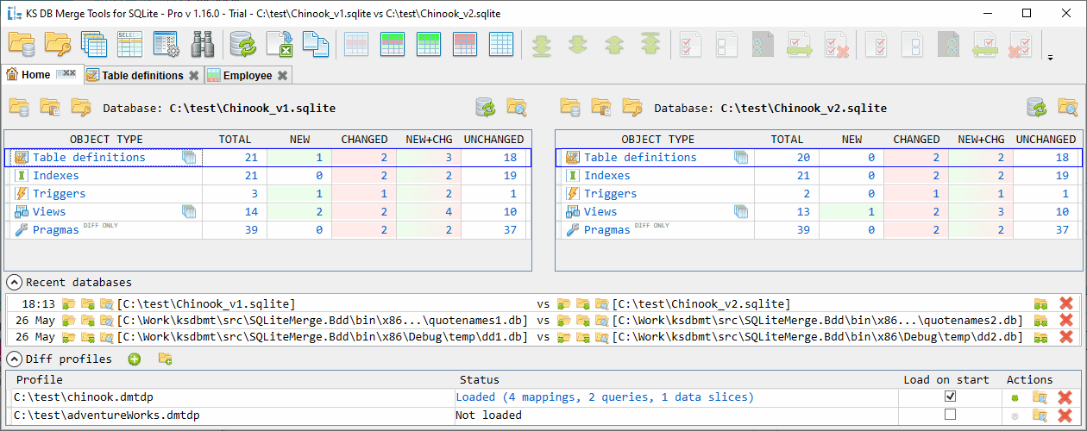Viewport: 1087px width, 431px height.
Task: Click the UNCHANGED column header in left panel
Action: (493, 139)
